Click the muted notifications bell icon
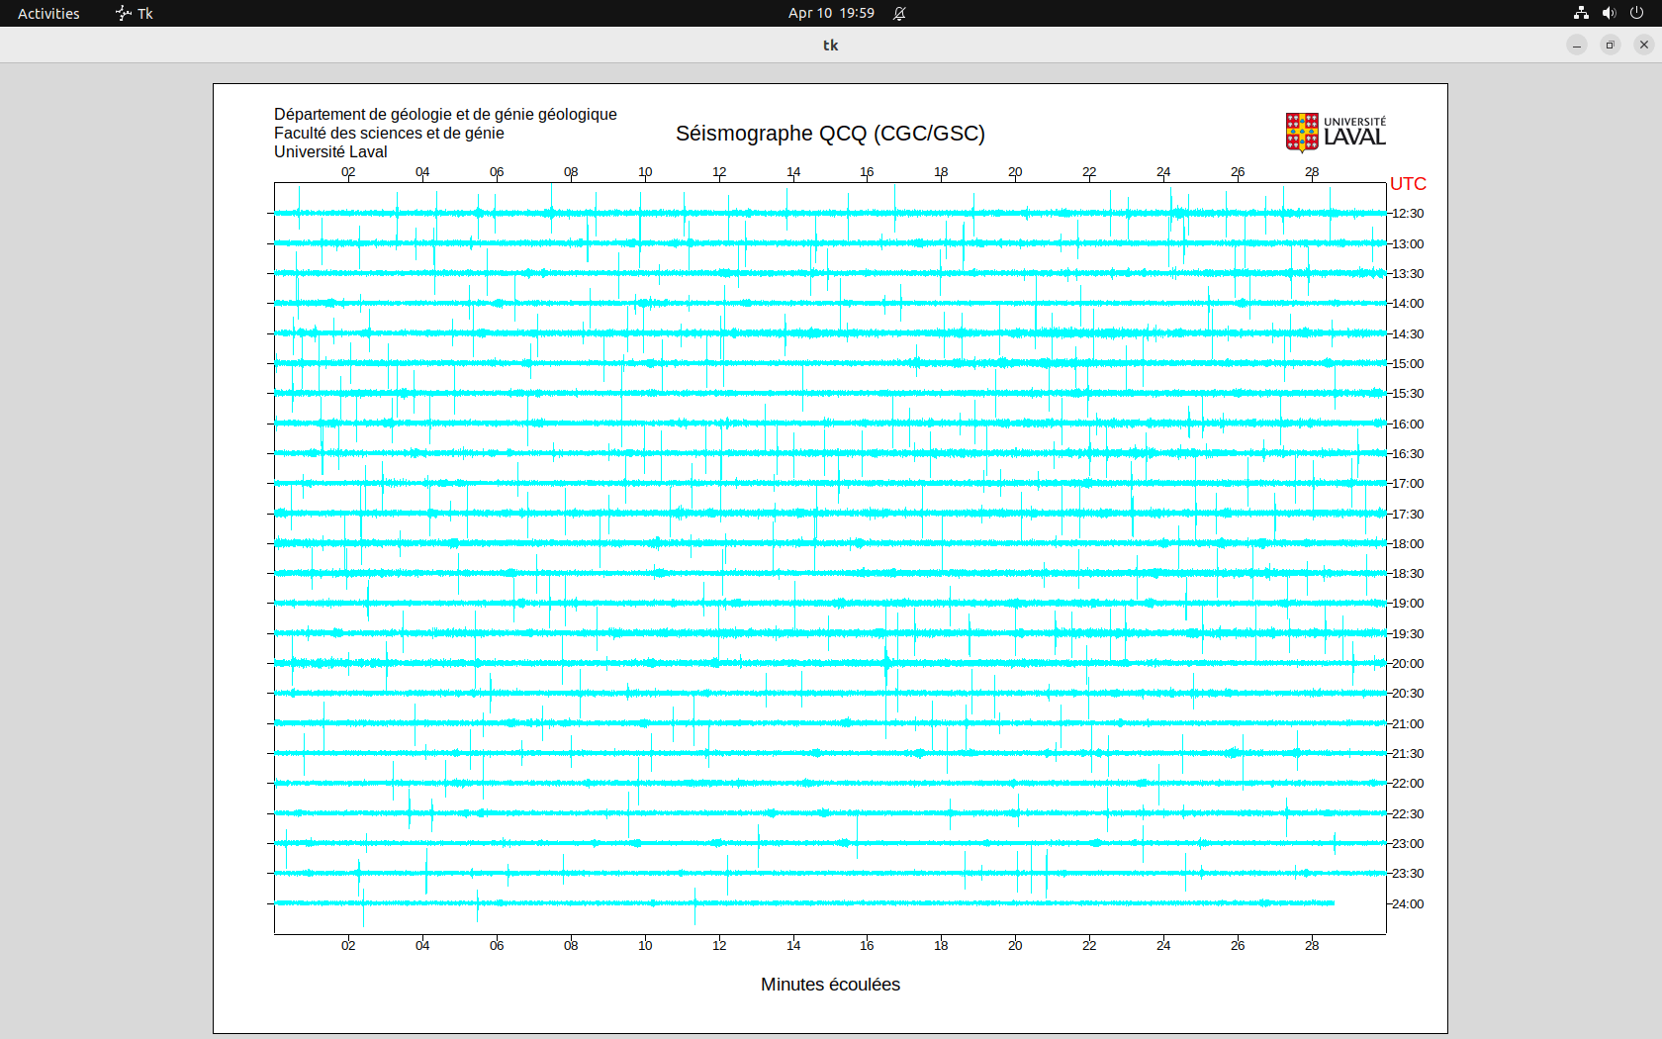This screenshot has height=1039, width=1662. (x=899, y=13)
